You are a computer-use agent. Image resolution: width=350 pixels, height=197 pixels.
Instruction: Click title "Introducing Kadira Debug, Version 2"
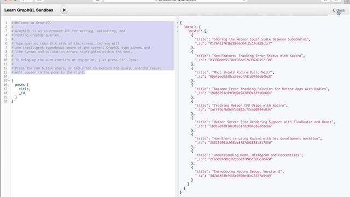point(247,171)
